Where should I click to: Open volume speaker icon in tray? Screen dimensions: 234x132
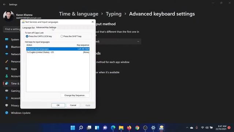point(207,128)
